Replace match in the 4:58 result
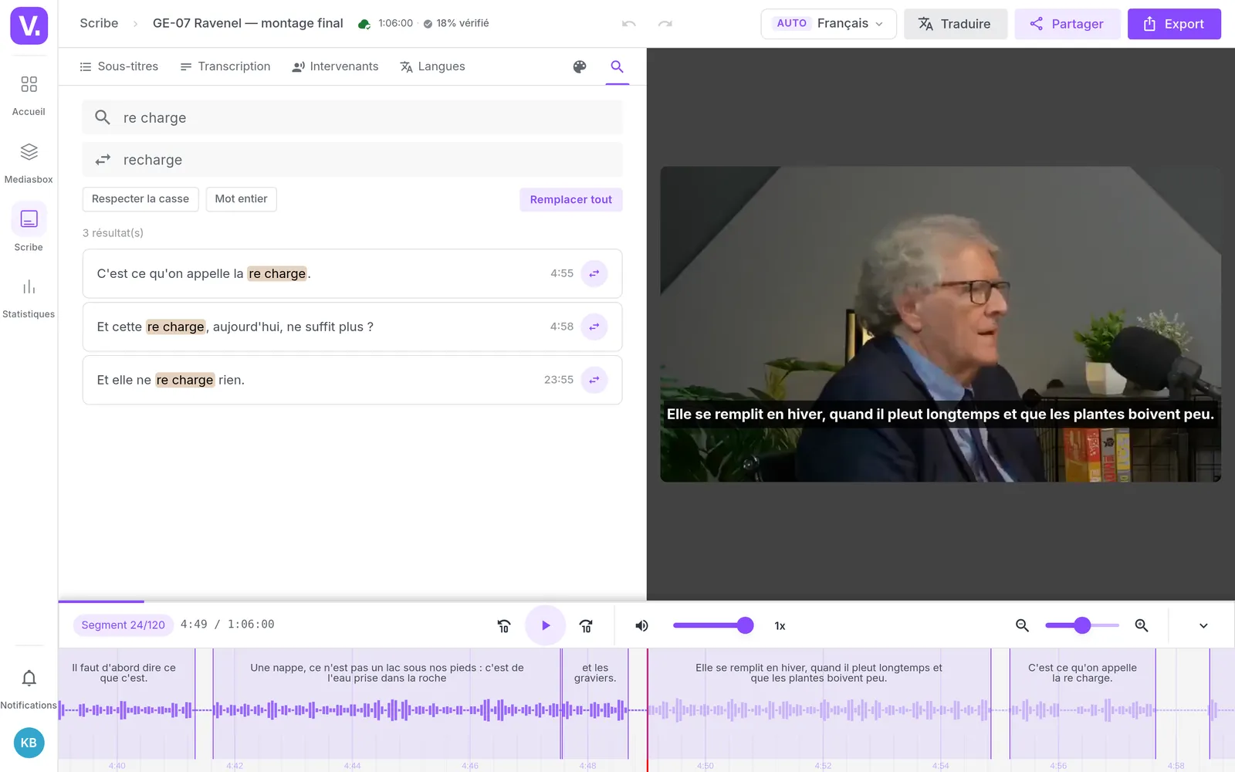The width and height of the screenshot is (1235, 772). pyautogui.click(x=594, y=327)
